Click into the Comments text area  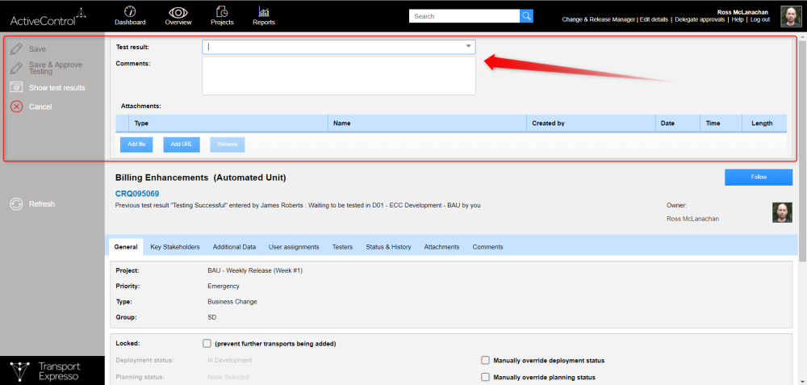339,76
